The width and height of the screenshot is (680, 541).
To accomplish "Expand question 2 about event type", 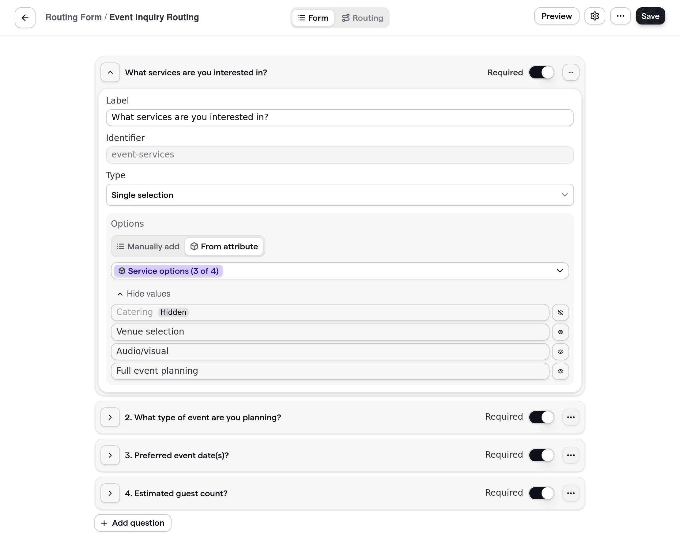I will (110, 417).
